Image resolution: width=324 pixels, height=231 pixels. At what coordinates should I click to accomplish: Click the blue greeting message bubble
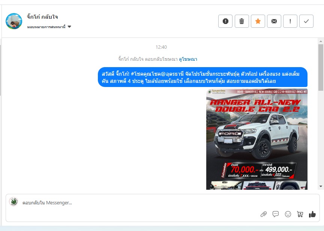point(202,77)
